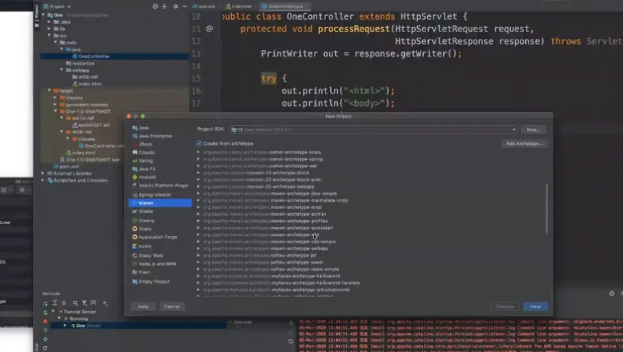Select Groovy in New Project type list
Image resolution: width=623 pixels, height=352 pixels.
(x=146, y=221)
